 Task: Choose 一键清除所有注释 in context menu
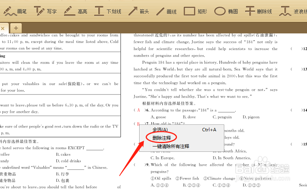(182, 146)
